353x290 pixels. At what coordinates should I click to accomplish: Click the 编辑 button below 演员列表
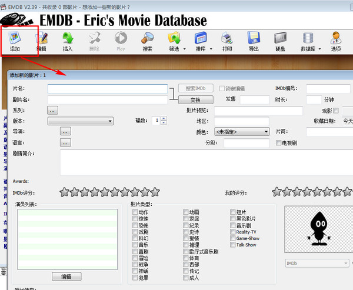click(66, 276)
